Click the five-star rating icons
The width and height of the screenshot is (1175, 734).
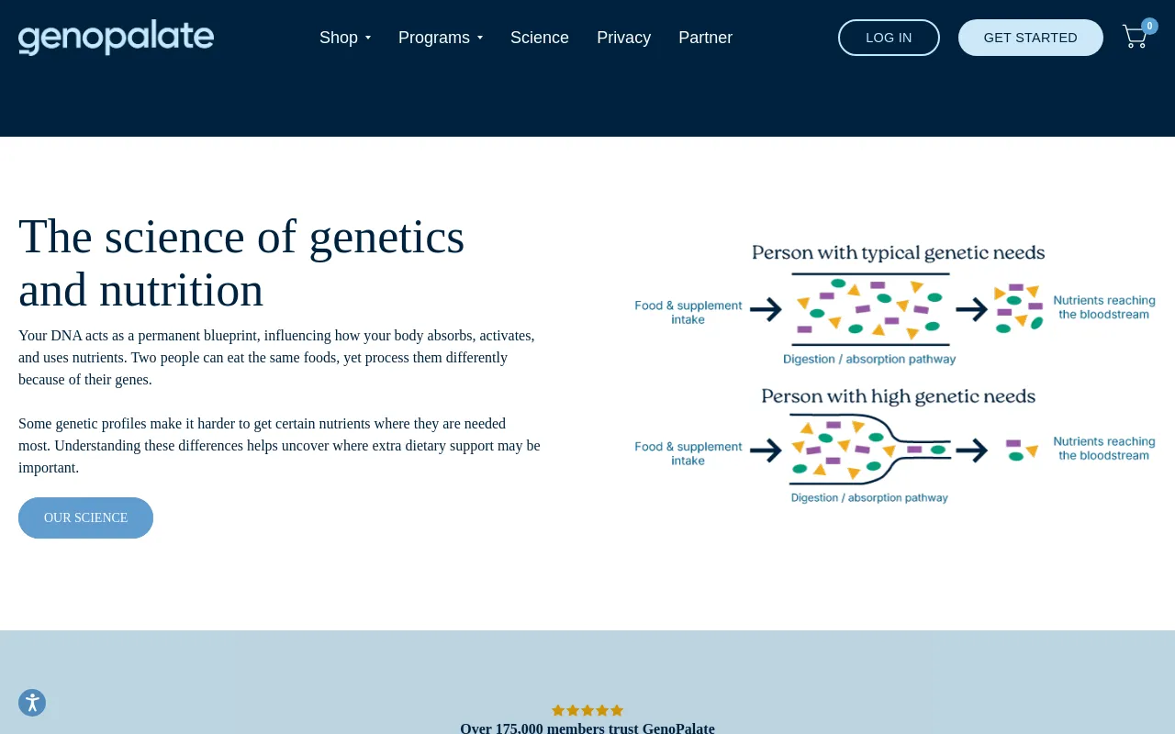(587, 710)
